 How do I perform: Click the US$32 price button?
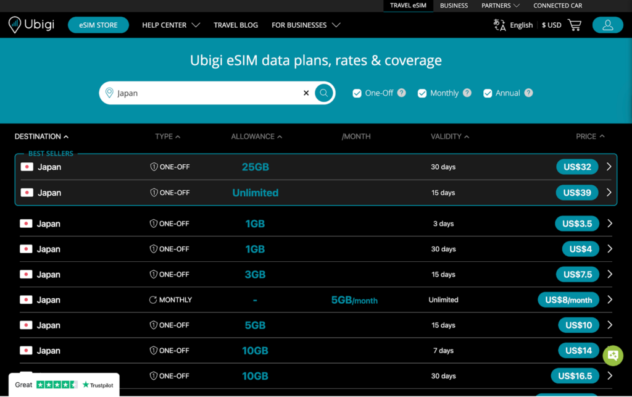click(x=577, y=166)
